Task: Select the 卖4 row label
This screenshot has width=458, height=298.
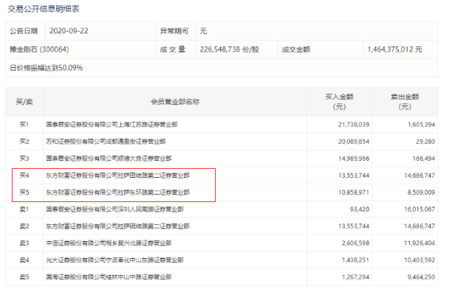Action: coord(24,260)
